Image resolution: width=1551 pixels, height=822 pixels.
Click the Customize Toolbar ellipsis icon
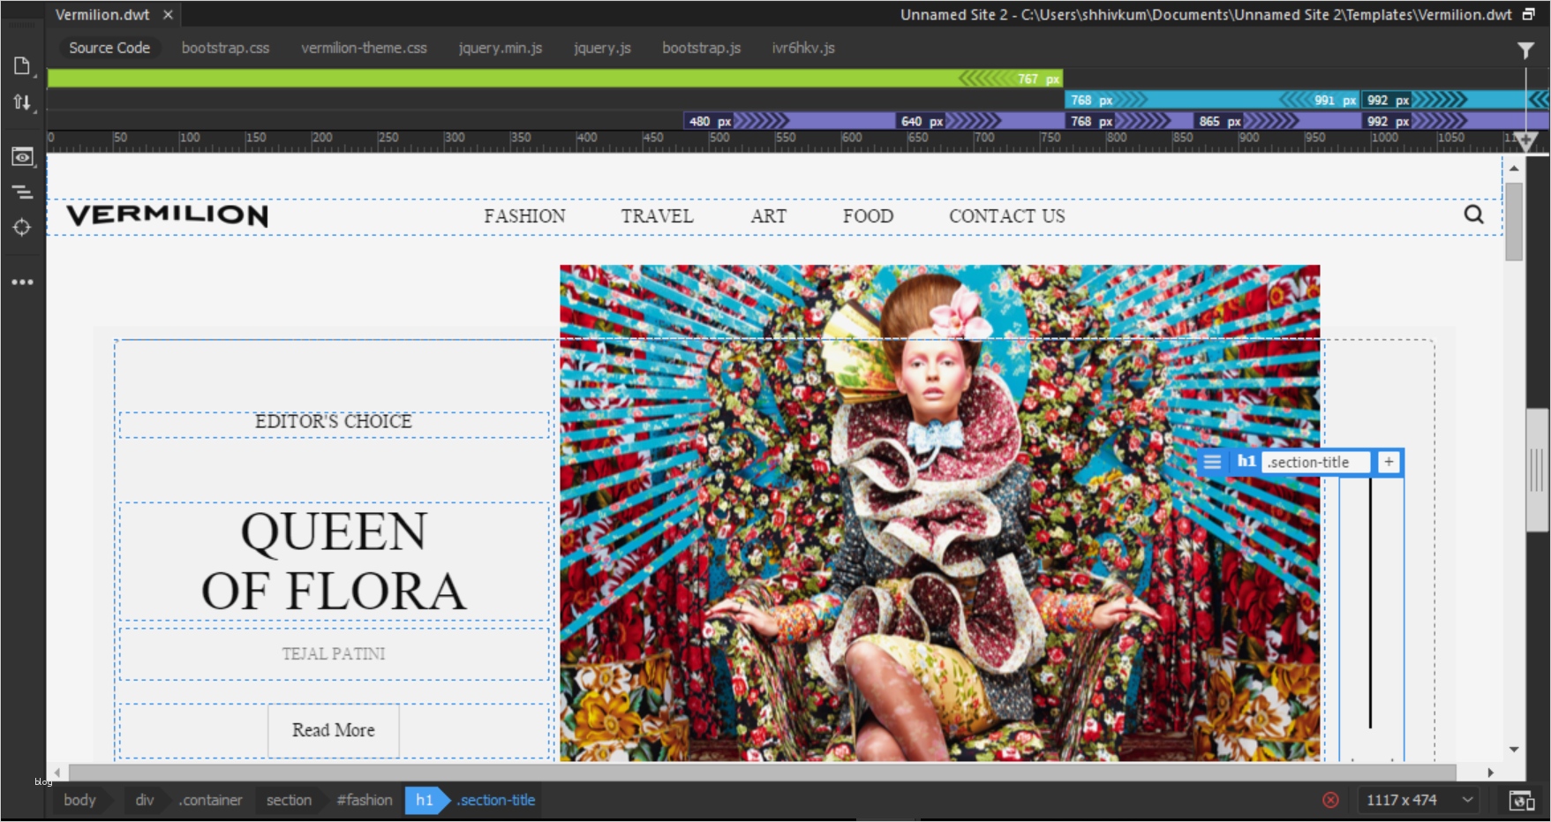click(22, 281)
